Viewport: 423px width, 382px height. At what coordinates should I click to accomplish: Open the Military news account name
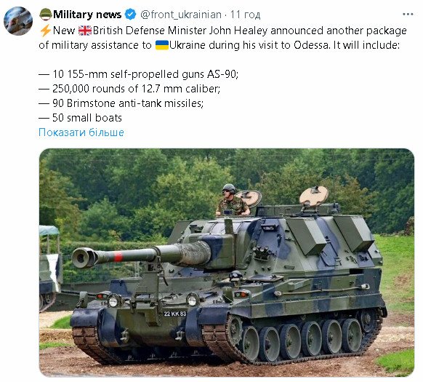[x=87, y=15]
